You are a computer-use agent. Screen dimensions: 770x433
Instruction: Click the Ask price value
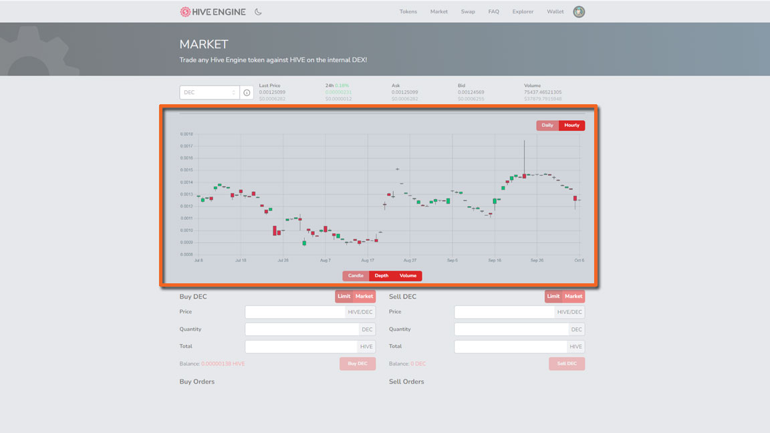coord(404,92)
